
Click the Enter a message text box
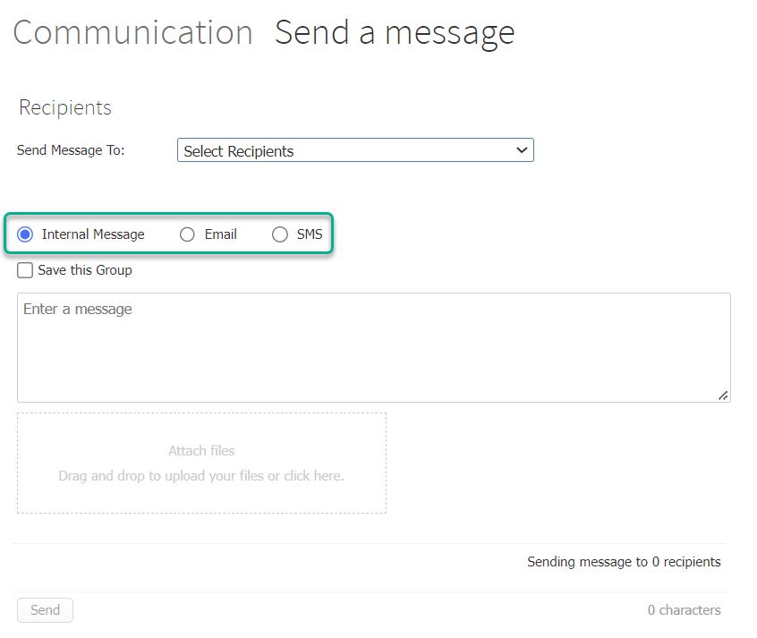coord(374,347)
